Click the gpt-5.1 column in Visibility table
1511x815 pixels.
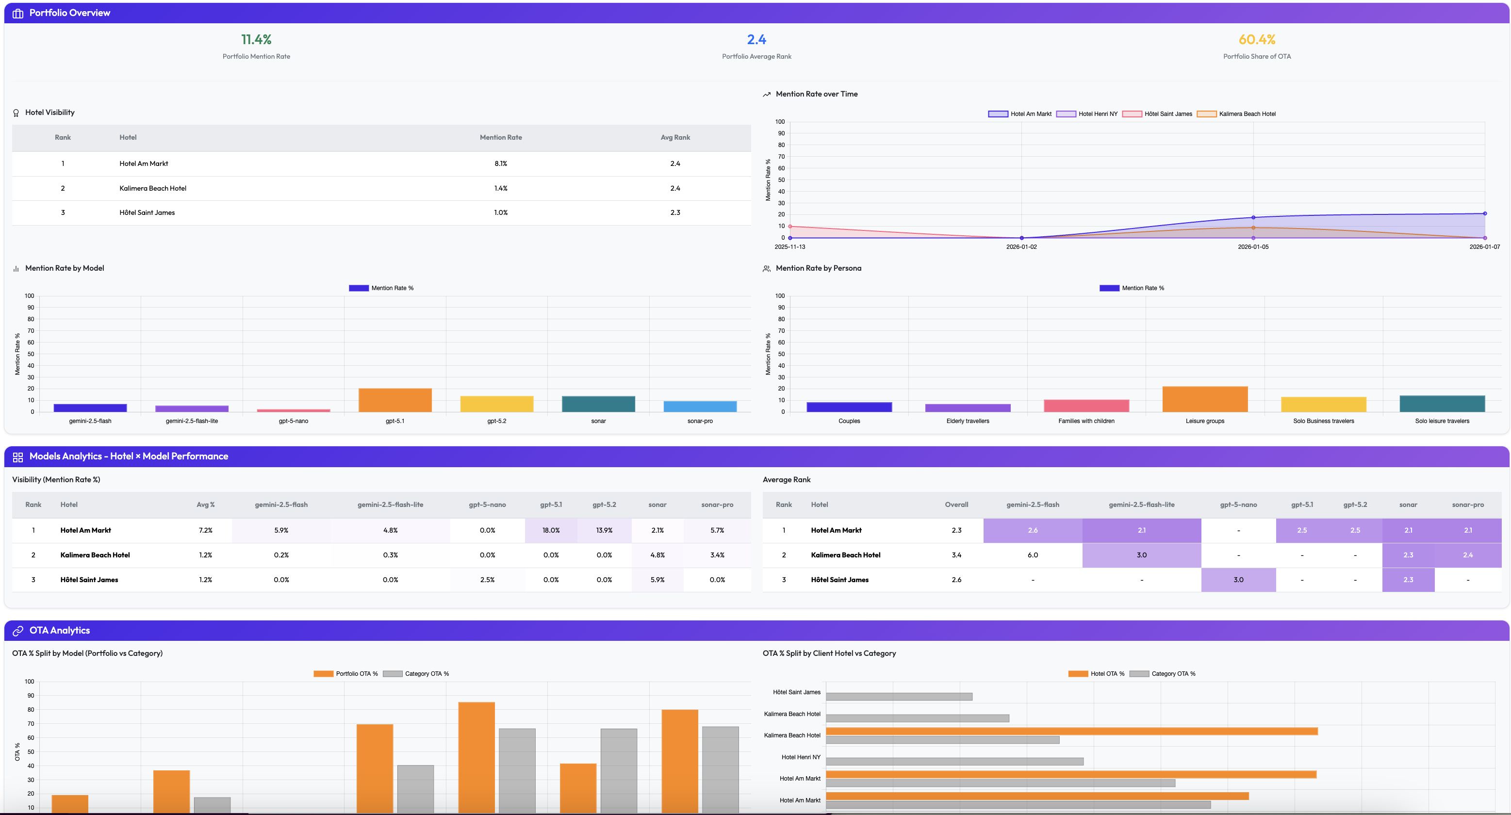550,505
